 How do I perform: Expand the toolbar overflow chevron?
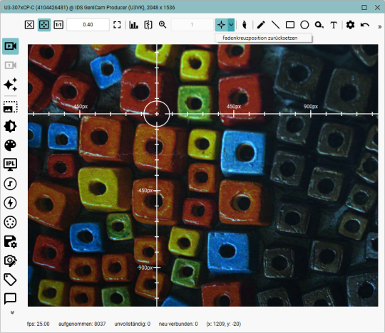click(x=379, y=27)
